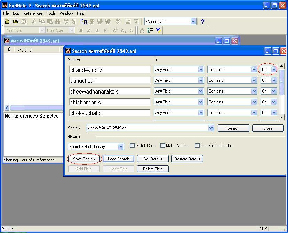Click the New Library toolbar icon

[x=8, y=22]
